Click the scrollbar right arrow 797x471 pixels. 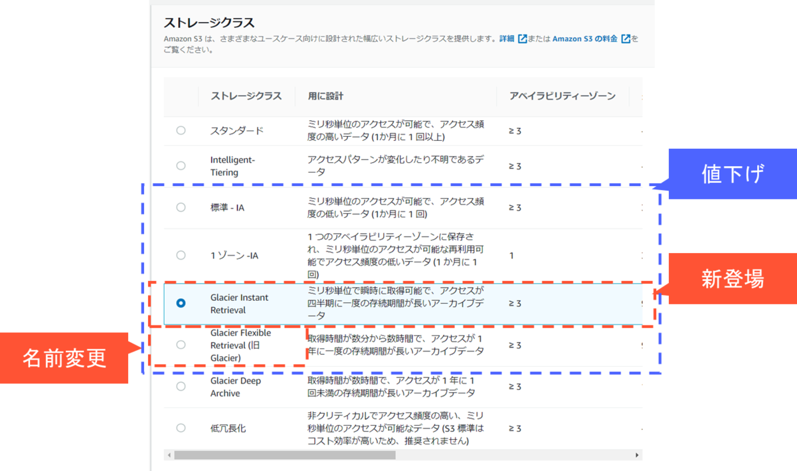click(638, 455)
